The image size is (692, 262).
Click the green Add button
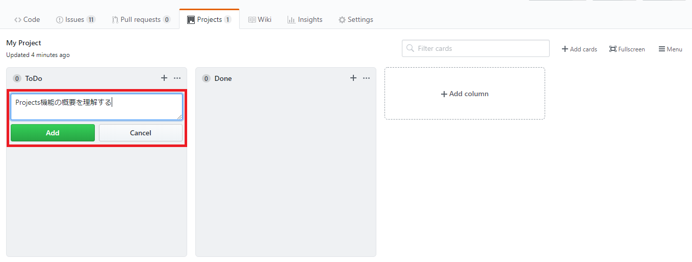(x=53, y=133)
